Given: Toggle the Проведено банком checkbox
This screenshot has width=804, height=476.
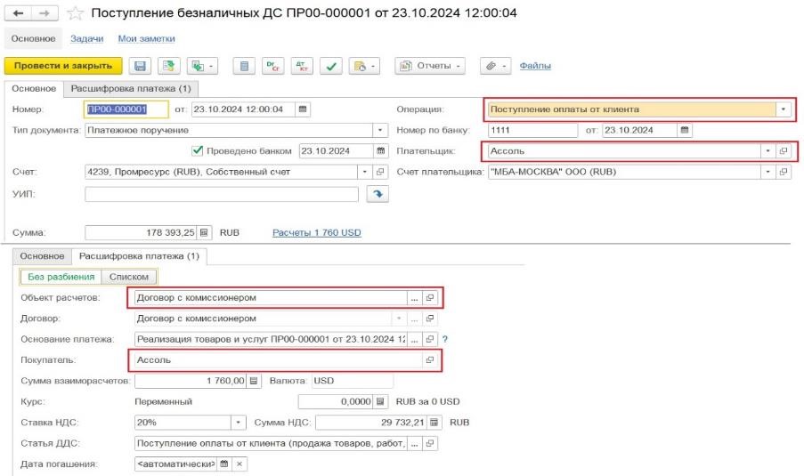Looking at the screenshot, I should point(198,150).
